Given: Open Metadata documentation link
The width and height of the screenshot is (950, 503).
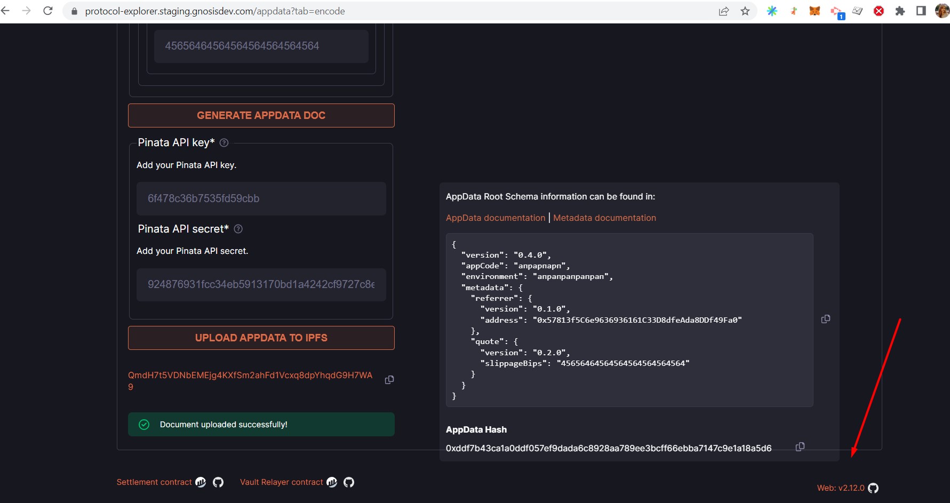Looking at the screenshot, I should pos(604,218).
